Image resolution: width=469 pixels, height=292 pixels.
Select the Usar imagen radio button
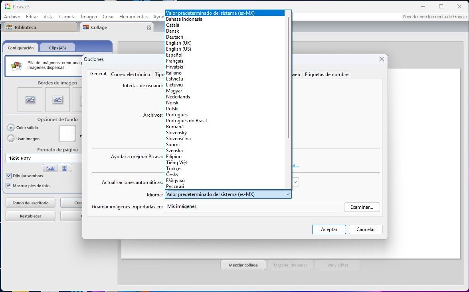pyautogui.click(x=11, y=139)
